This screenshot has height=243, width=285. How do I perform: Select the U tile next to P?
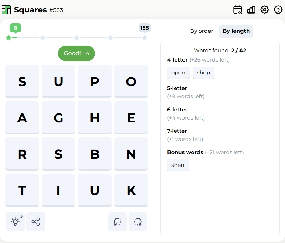pyautogui.click(x=58, y=81)
